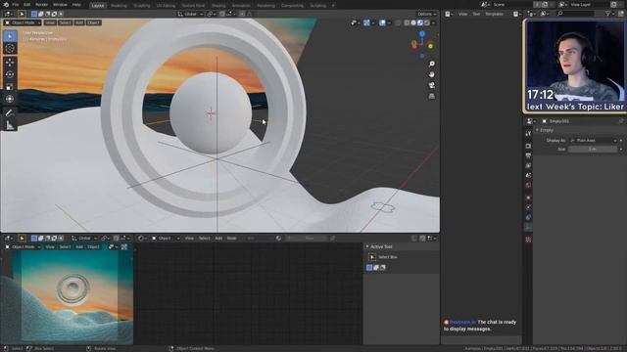
Task: Toggle snapping magnet in main viewport header
Action: (222, 14)
